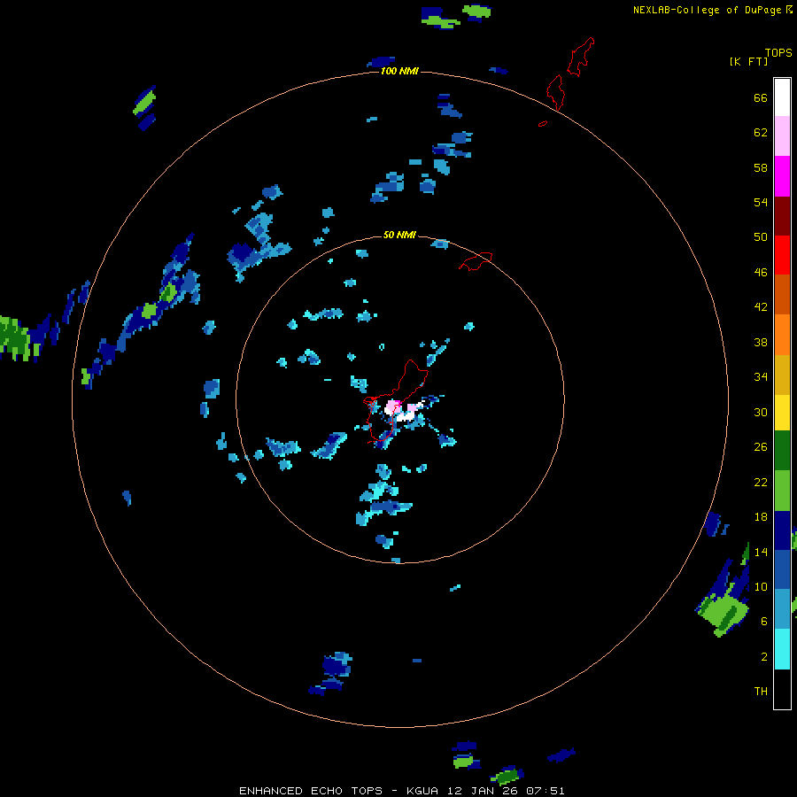Click the 30 legend value
Image resolution: width=797 pixels, height=797 pixels.
pyautogui.click(x=761, y=412)
